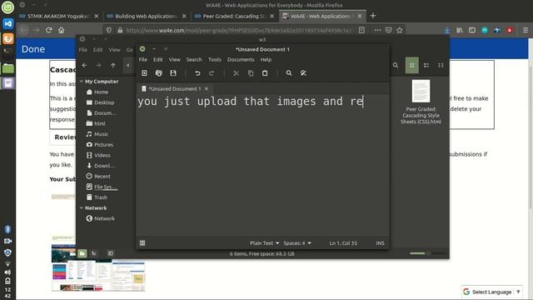The height and width of the screenshot is (300, 533).
Task: Switch file manager to compact view
Action: (441, 65)
